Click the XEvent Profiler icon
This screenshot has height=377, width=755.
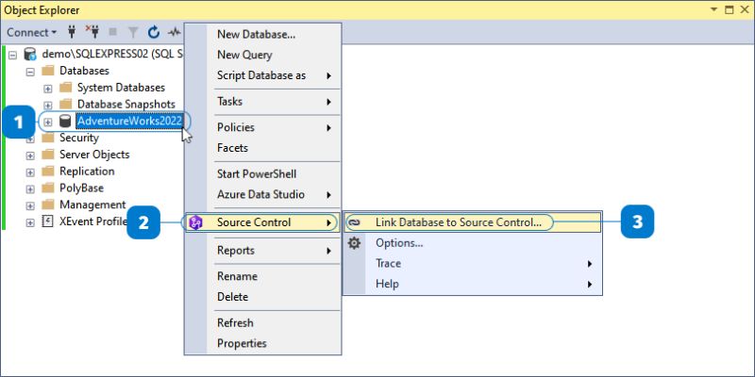coord(48,221)
